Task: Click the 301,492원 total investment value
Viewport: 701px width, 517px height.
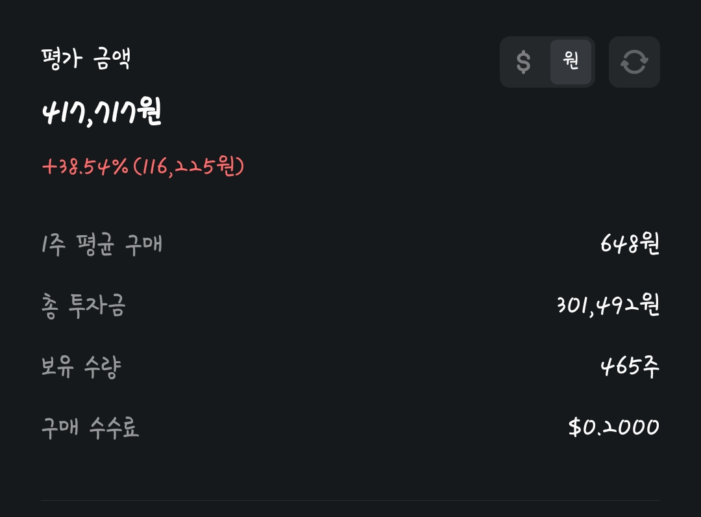Action: (608, 305)
